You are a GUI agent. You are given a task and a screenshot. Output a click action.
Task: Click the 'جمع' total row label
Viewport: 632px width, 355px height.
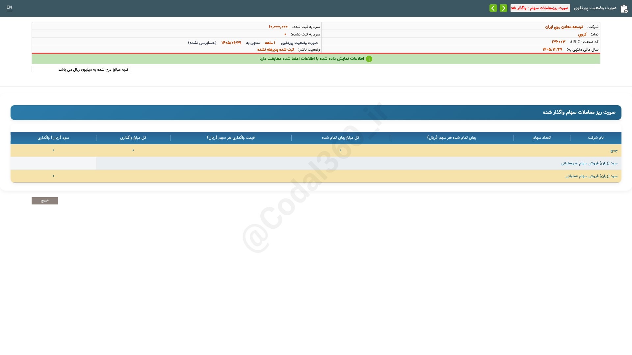click(614, 151)
